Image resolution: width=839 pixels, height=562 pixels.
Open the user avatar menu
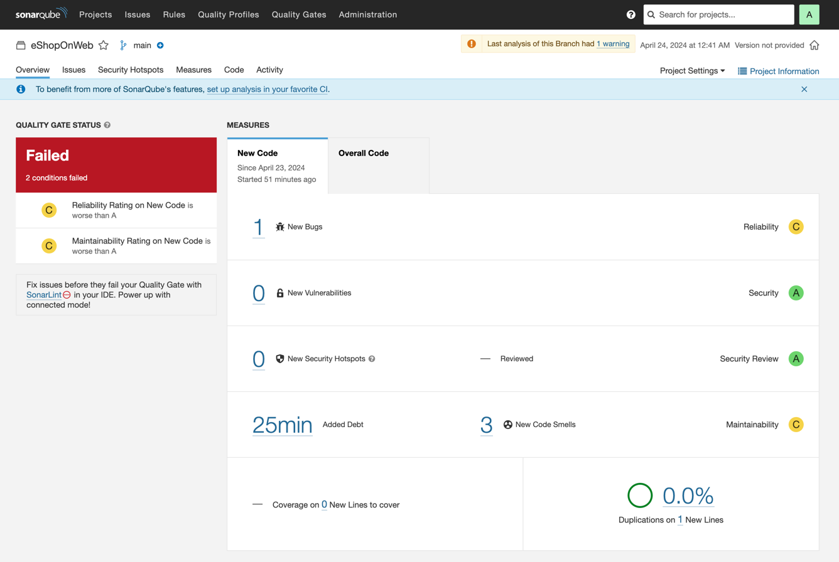coord(809,14)
